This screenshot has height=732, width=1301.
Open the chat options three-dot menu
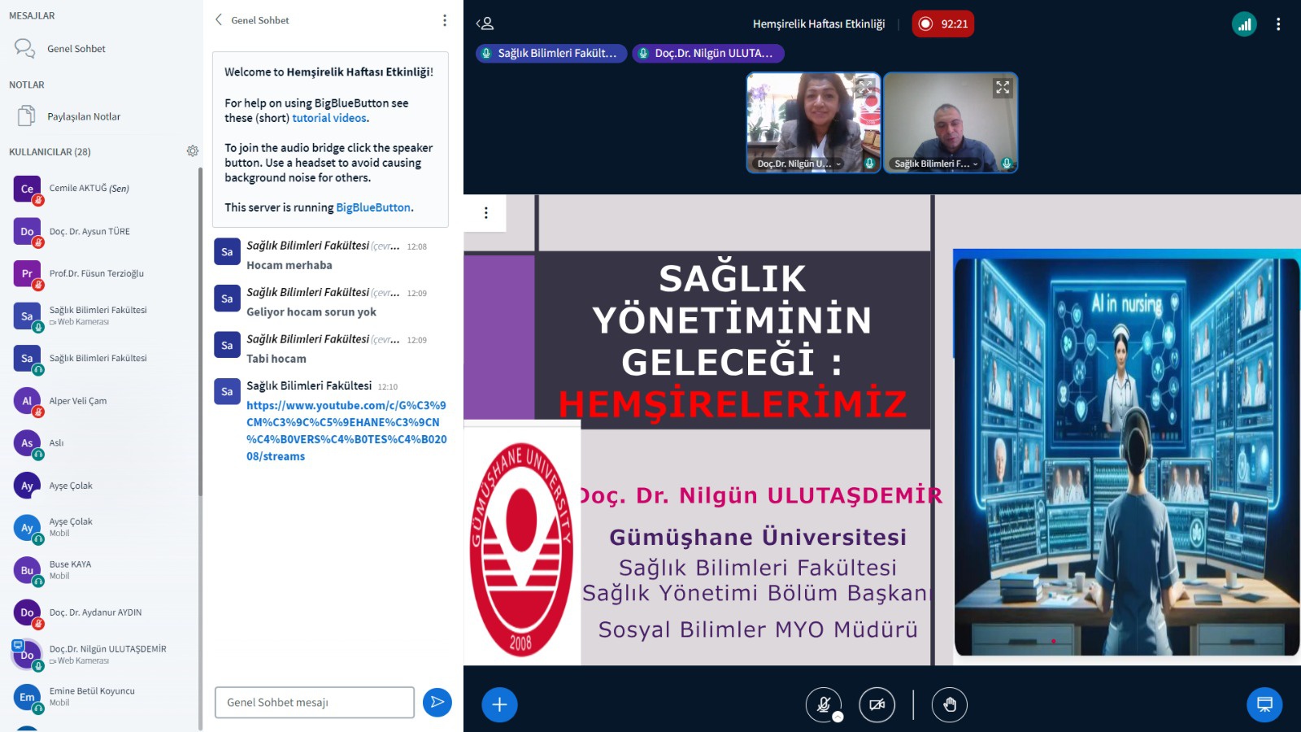pos(444,20)
